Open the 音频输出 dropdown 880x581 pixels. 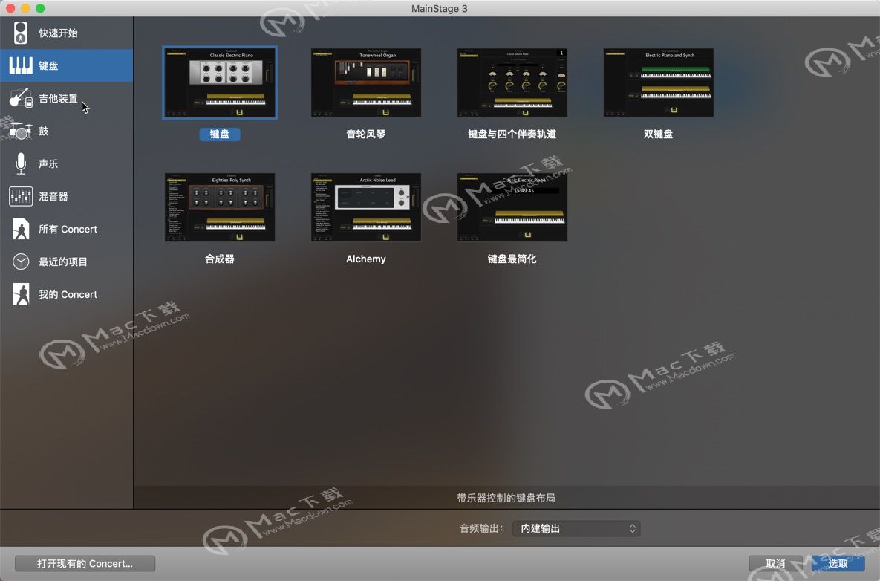576,528
